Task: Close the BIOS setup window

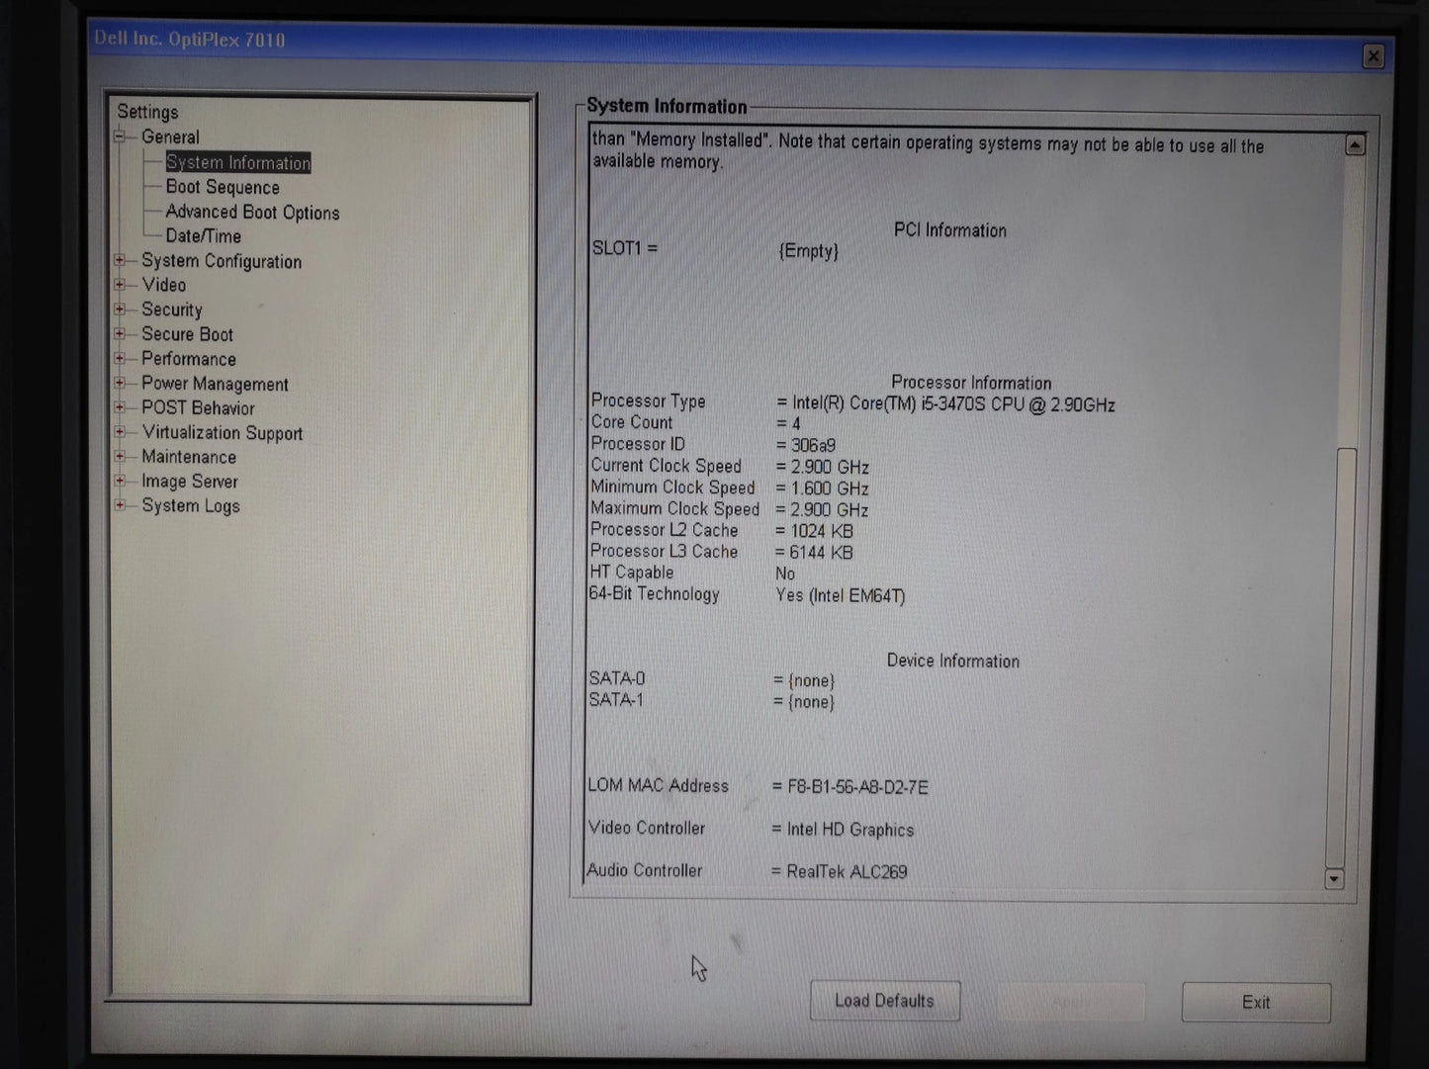Action: [x=1373, y=56]
